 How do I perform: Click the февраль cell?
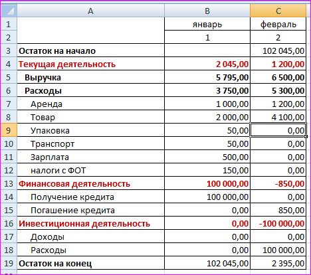click(x=278, y=24)
